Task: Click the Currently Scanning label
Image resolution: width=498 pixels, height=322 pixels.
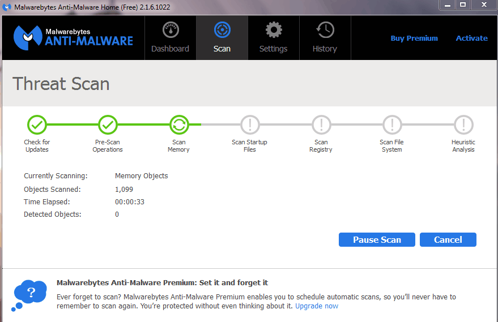Action: (56, 176)
